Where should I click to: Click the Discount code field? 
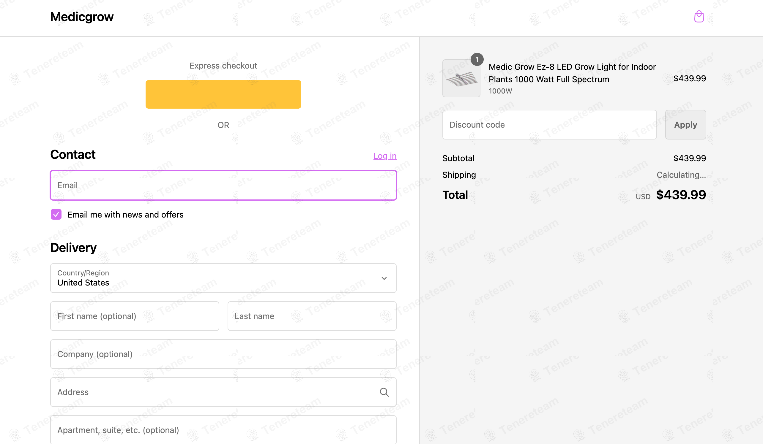pyautogui.click(x=550, y=125)
